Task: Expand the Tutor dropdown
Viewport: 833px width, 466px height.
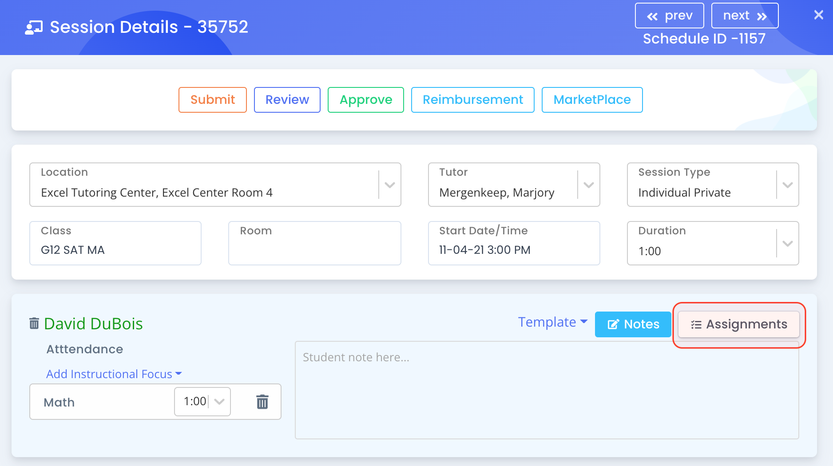Action: click(589, 185)
